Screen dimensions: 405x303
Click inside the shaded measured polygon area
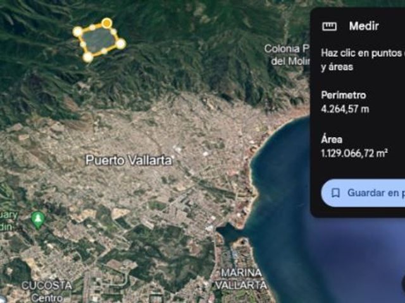[99, 40]
